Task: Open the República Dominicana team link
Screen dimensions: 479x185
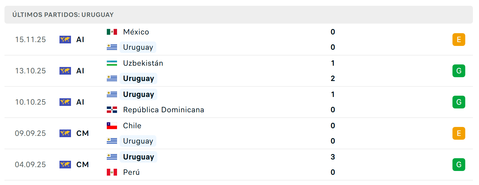Action: coord(164,110)
